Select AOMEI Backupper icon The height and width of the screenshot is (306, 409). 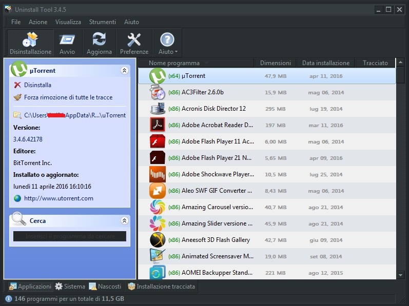pyautogui.click(x=157, y=272)
